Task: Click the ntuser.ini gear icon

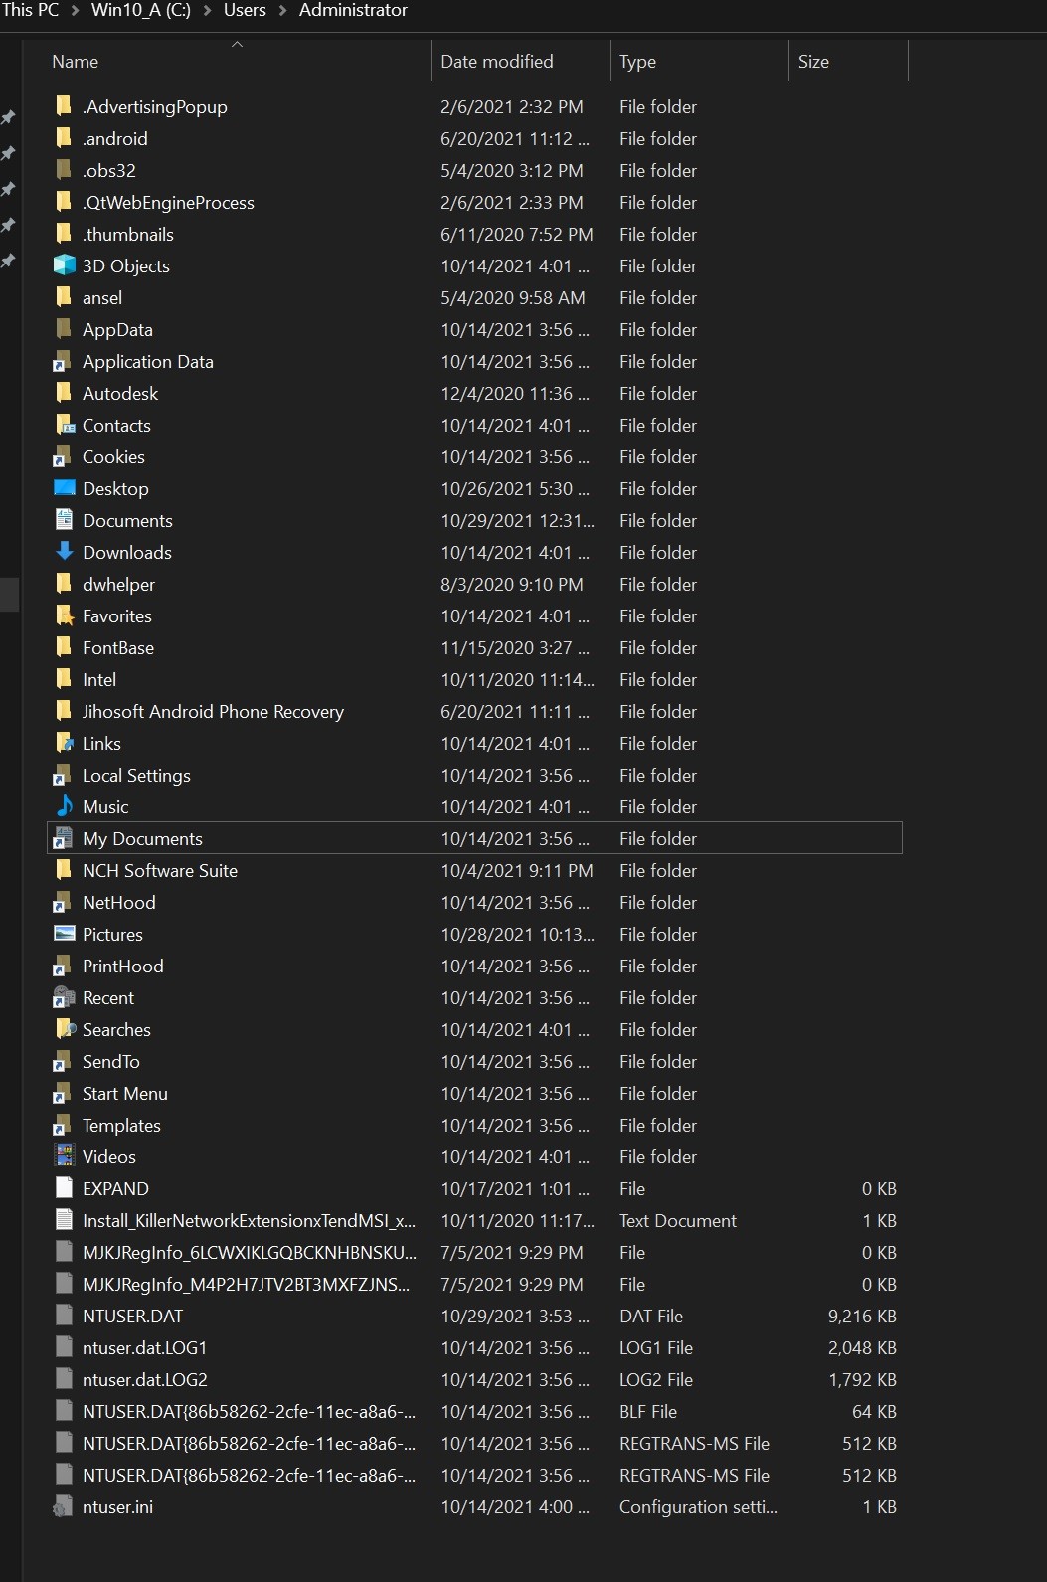Action: pyautogui.click(x=65, y=1506)
